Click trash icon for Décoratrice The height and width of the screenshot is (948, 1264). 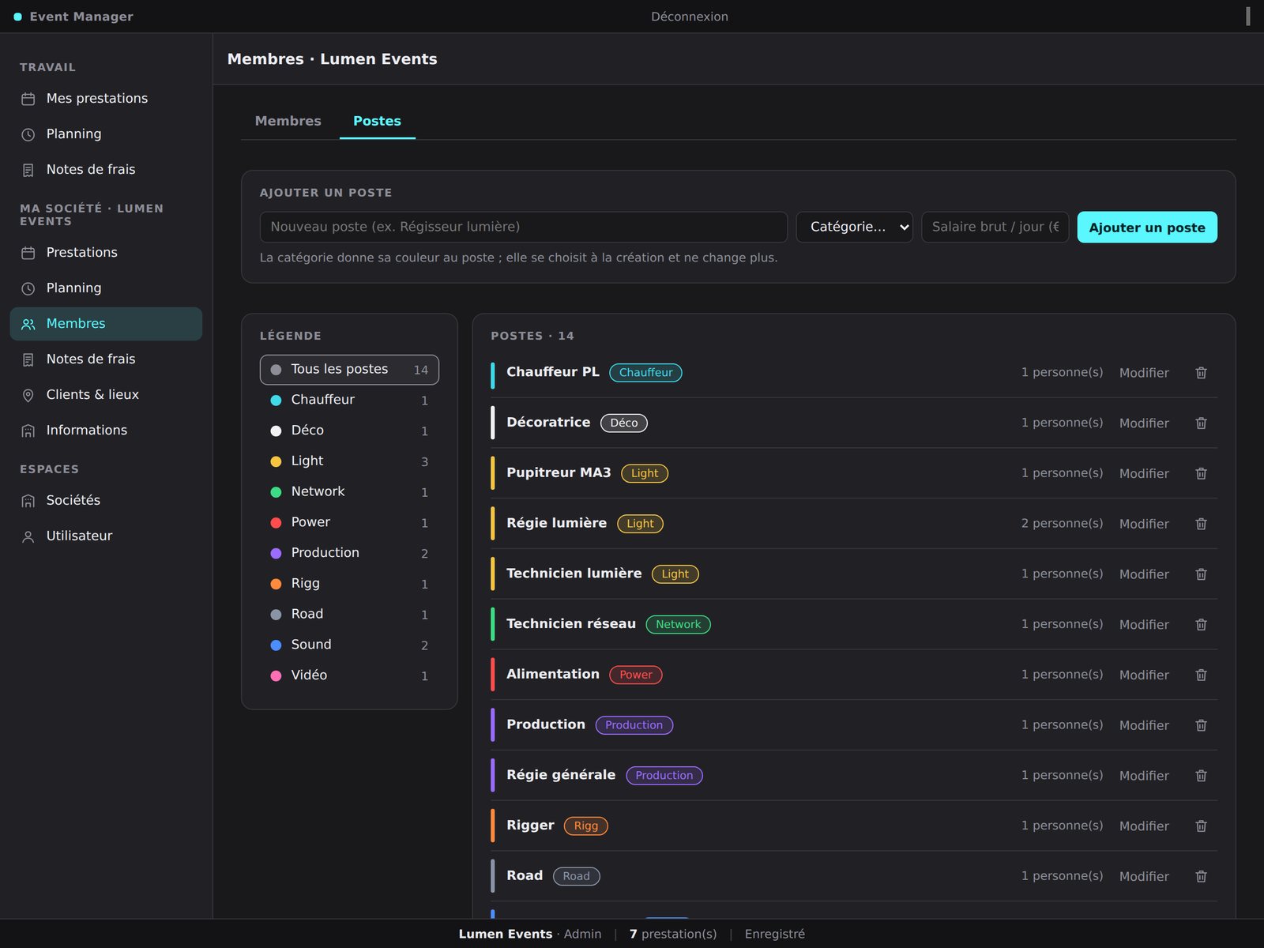tap(1201, 423)
